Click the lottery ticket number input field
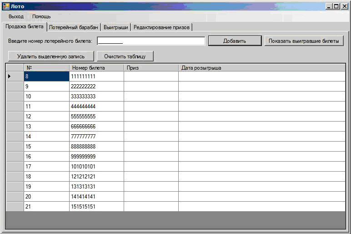 pyautogui.click(x=151, y=41)
